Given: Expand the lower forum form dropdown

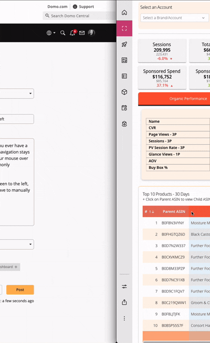Looking at the screenshot, I should (17, 244).
